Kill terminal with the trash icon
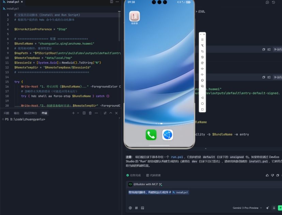282x215 pixels. pos(90,113)
